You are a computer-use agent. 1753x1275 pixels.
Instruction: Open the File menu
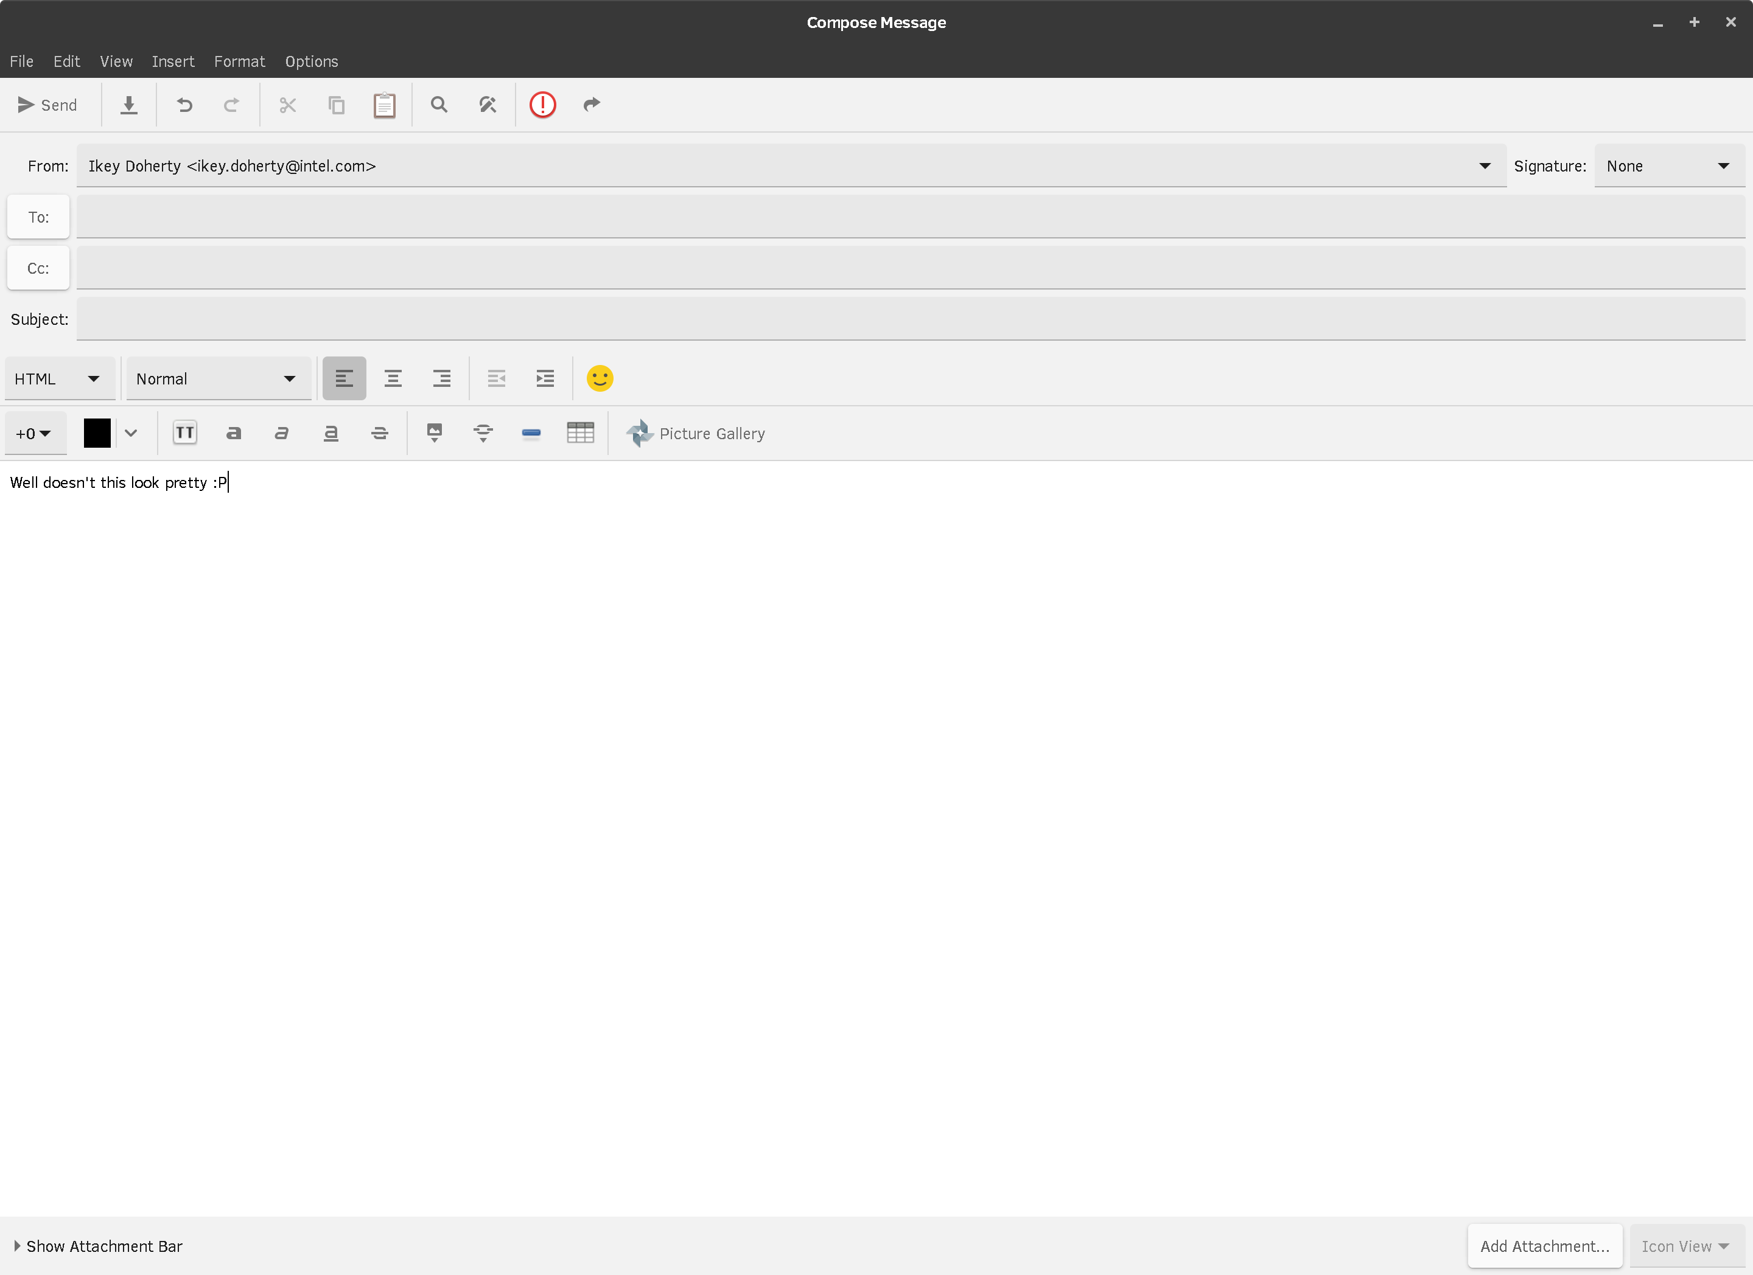[22, 62]
